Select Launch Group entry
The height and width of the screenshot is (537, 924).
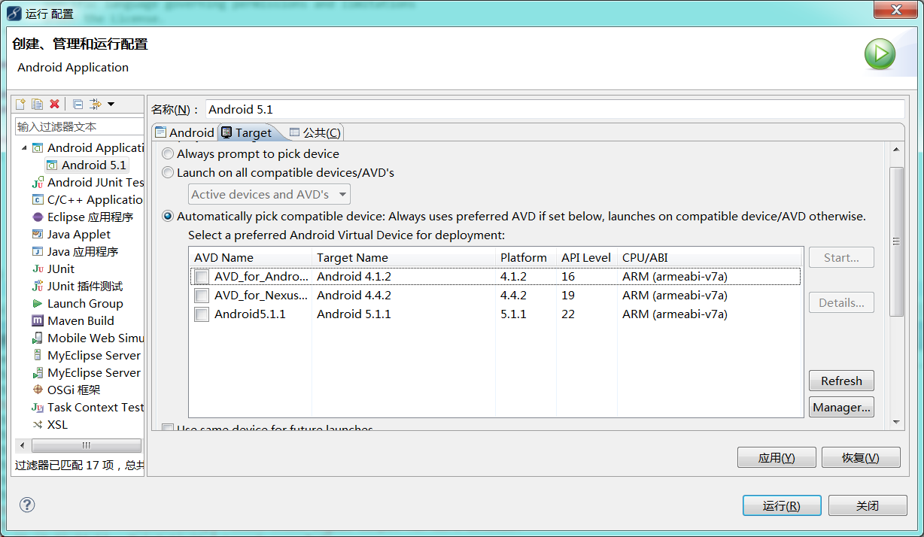[x=85, y=304]
